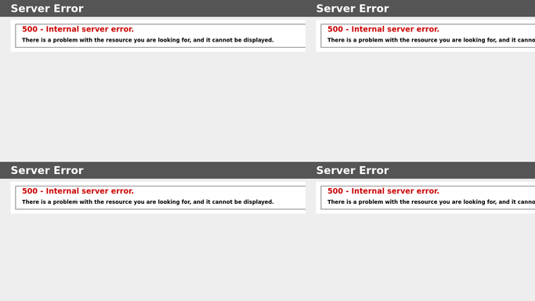535x301 pixels.
Task: Click the 'Server Error' heading in upper-left panel
Action: [x=47, y=9]
